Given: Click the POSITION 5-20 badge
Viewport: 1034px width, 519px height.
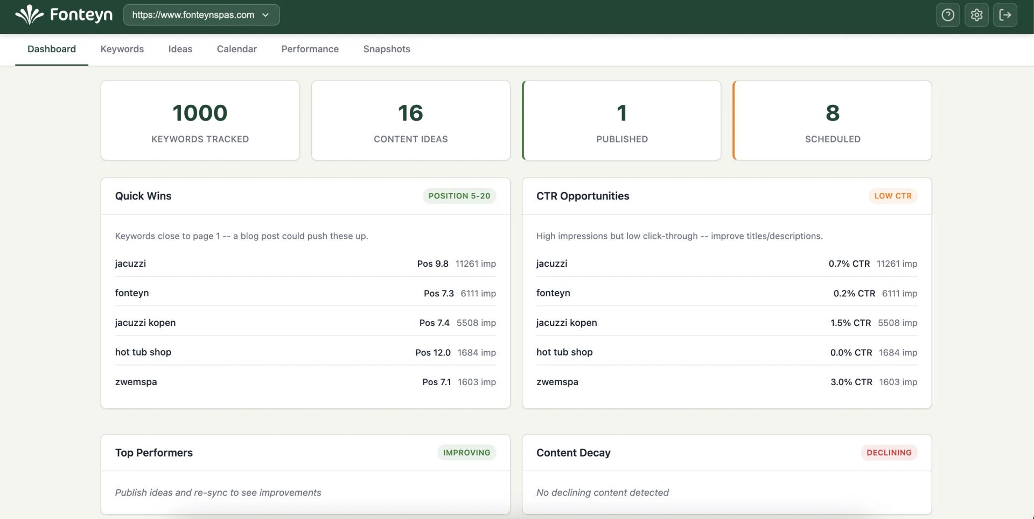Looking at the screenshot, I should coord(459,196).
